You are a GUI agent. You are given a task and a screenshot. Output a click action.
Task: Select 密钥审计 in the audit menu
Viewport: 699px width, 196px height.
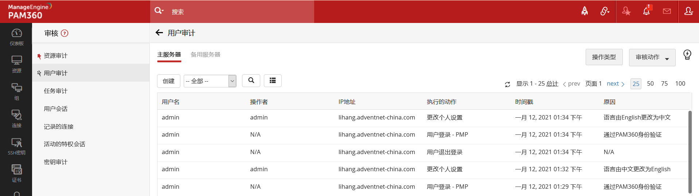[55, 162]
